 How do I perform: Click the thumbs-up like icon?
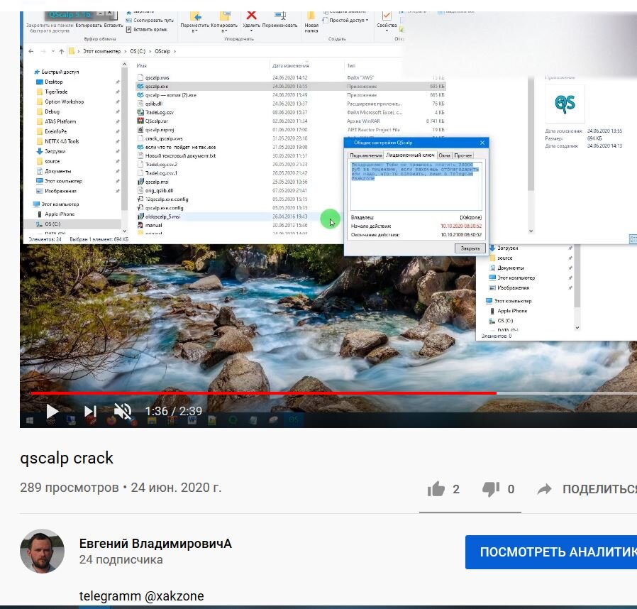coord(437,488)
